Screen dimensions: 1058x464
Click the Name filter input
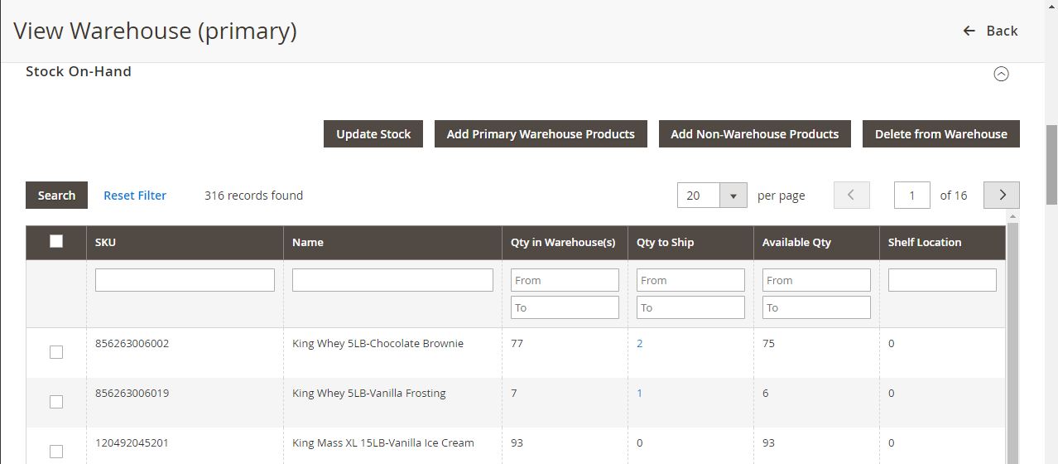pos(392,280)
